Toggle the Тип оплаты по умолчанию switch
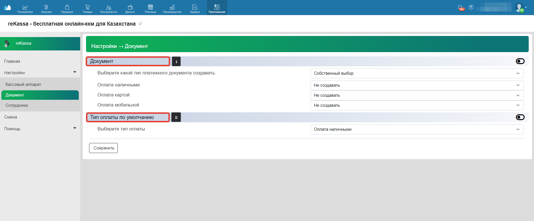The image size is (534, 221). tap(520, 117)
